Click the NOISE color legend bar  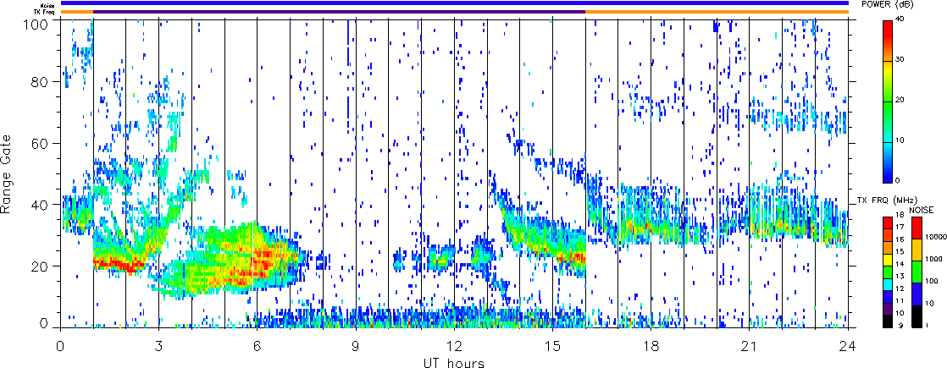917,272
